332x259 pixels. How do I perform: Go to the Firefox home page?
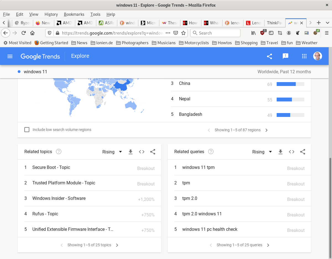tap(32, 33)
